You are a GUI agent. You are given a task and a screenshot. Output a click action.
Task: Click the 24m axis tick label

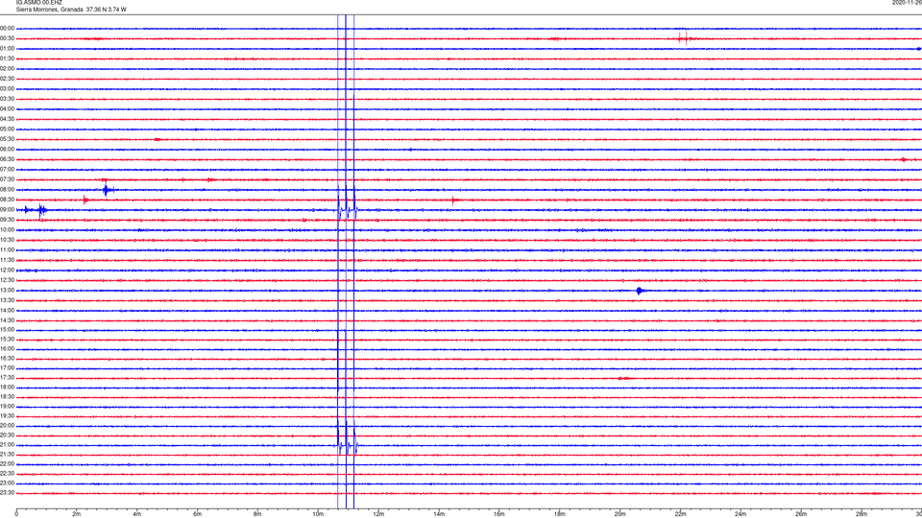point(740,514)
